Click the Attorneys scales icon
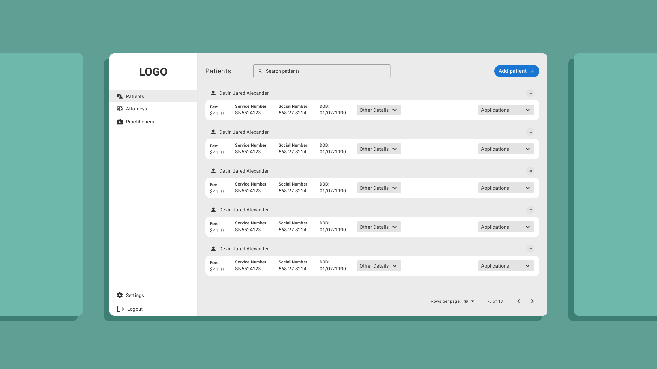 (x=120, y=109)
